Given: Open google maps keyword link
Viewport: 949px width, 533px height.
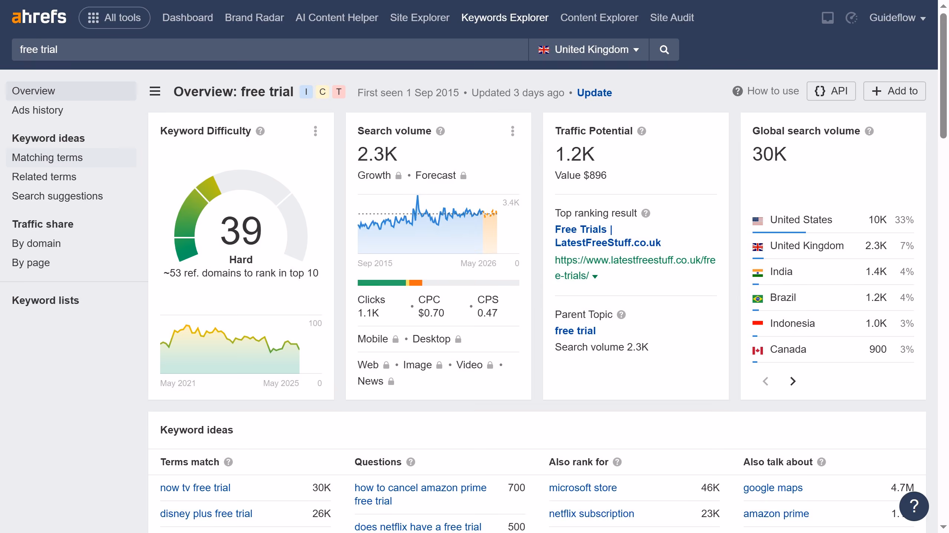Looking at the screenshot, I should (x=773, y=488).
